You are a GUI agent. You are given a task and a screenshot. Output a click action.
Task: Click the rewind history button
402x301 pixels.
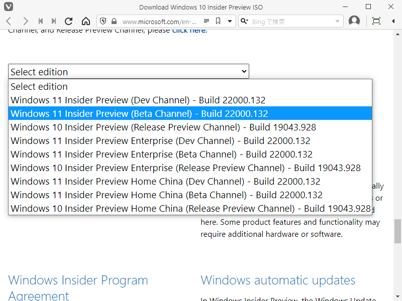[x=41, y=21]
